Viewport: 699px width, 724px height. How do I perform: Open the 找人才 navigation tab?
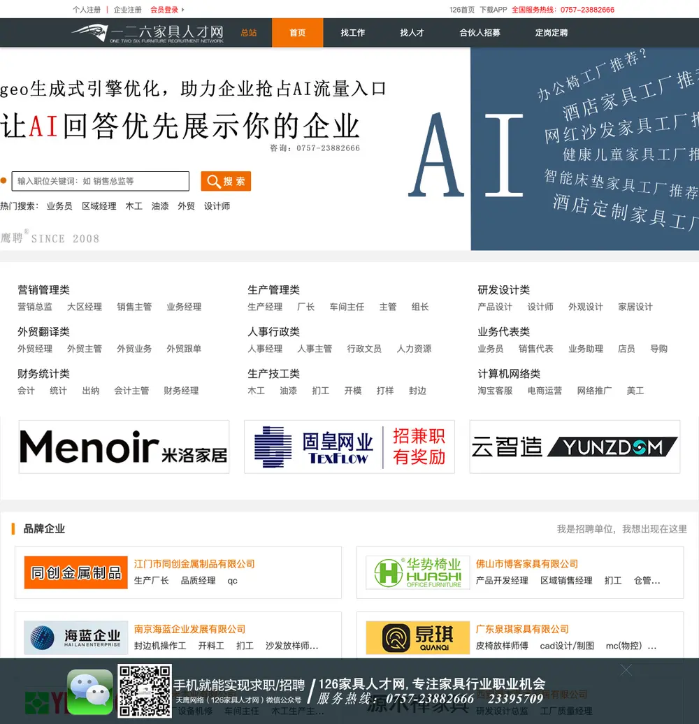[412, 33]
